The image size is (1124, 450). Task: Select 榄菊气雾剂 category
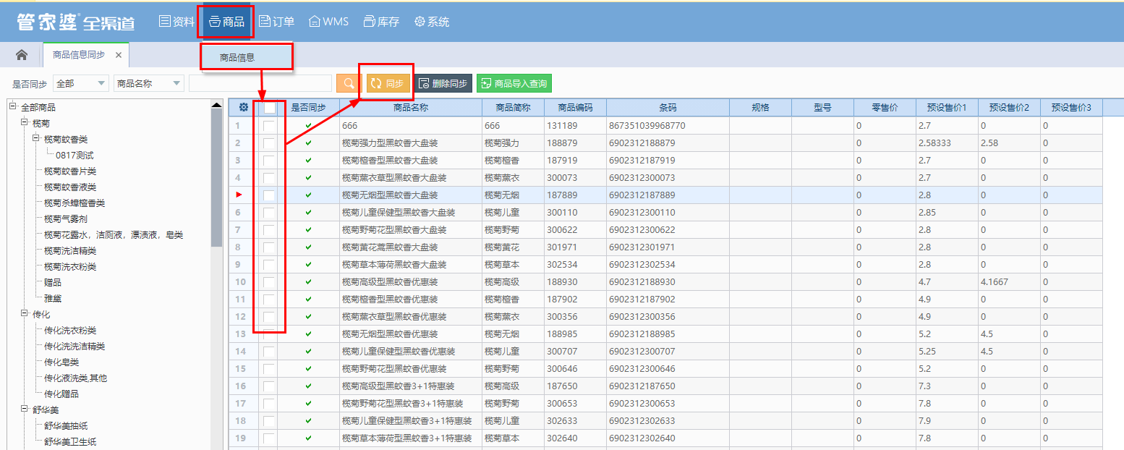pyautogui.click(x=66, y=219)
